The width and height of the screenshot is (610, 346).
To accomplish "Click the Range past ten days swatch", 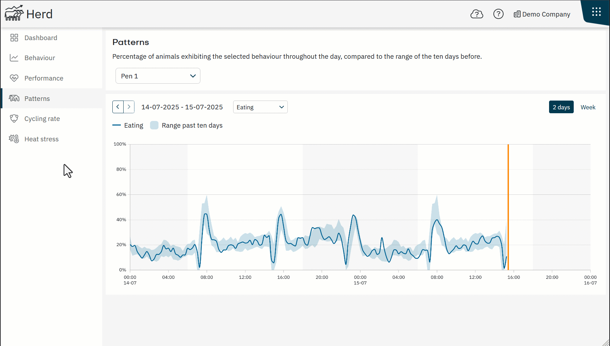I will point(154,125).
